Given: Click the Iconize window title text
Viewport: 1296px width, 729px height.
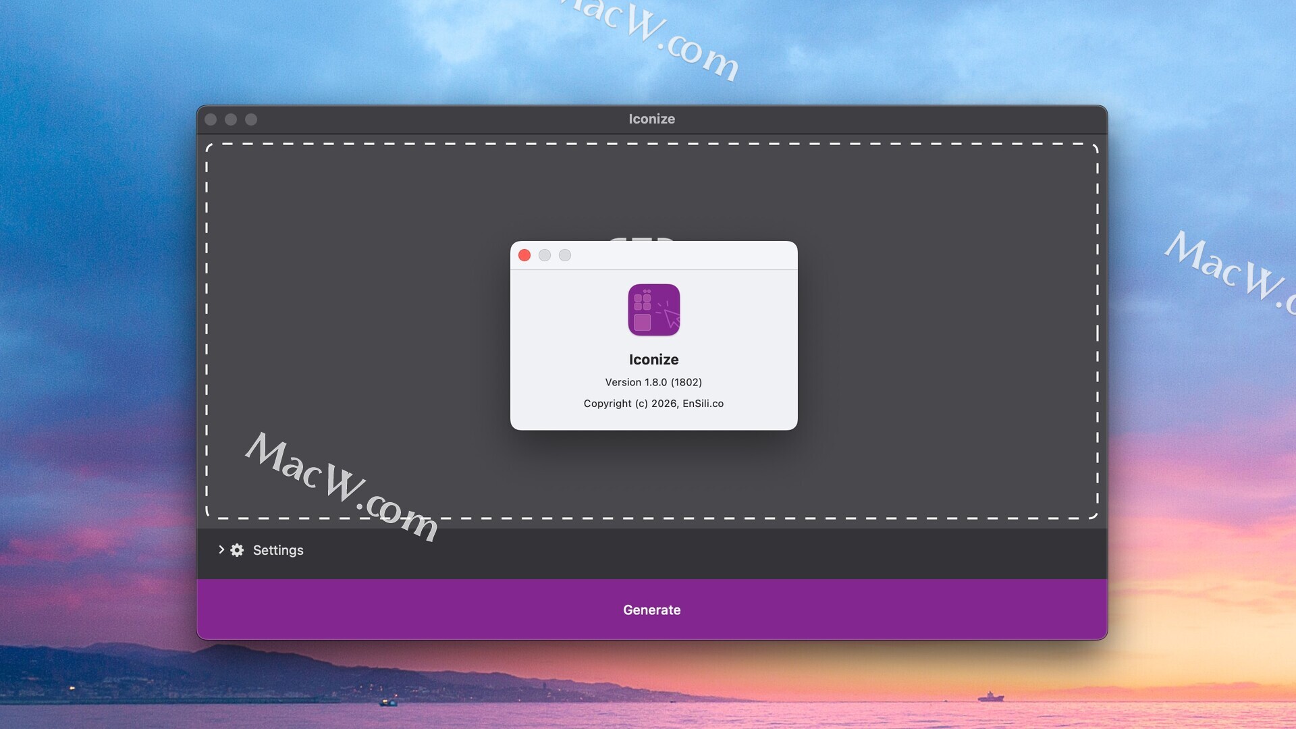Looking at the screenshot, I should 651,119.
